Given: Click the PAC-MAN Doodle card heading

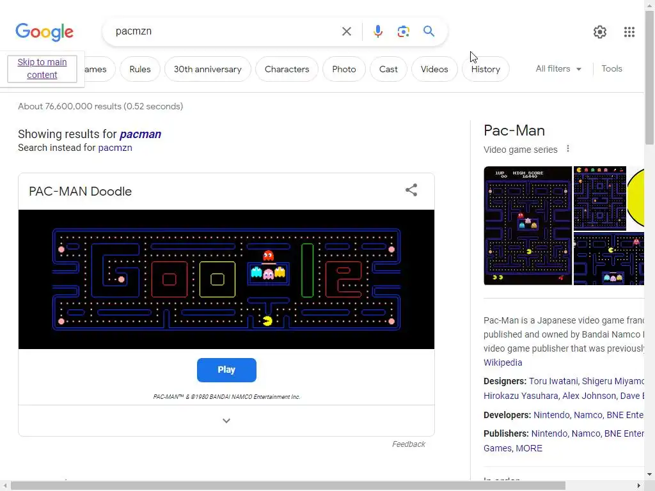Looking at the screenshot, I should coord(80,191).
